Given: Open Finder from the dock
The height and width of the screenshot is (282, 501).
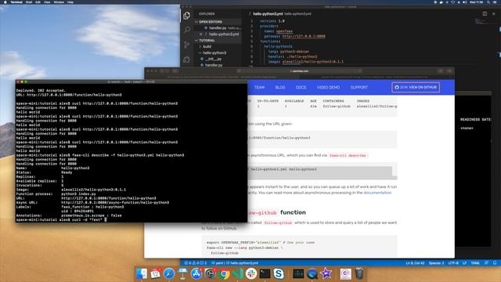Looking at the screenshot, I should (142, 273).
